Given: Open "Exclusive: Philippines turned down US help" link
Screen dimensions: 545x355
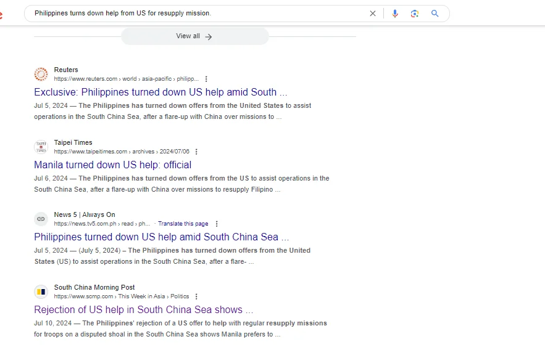Looking at the screenshot, I should point(160,92).
